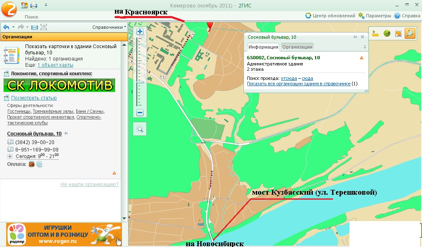
Task: Click Показать все организации здания в справочнике
Action: (298, 84)
